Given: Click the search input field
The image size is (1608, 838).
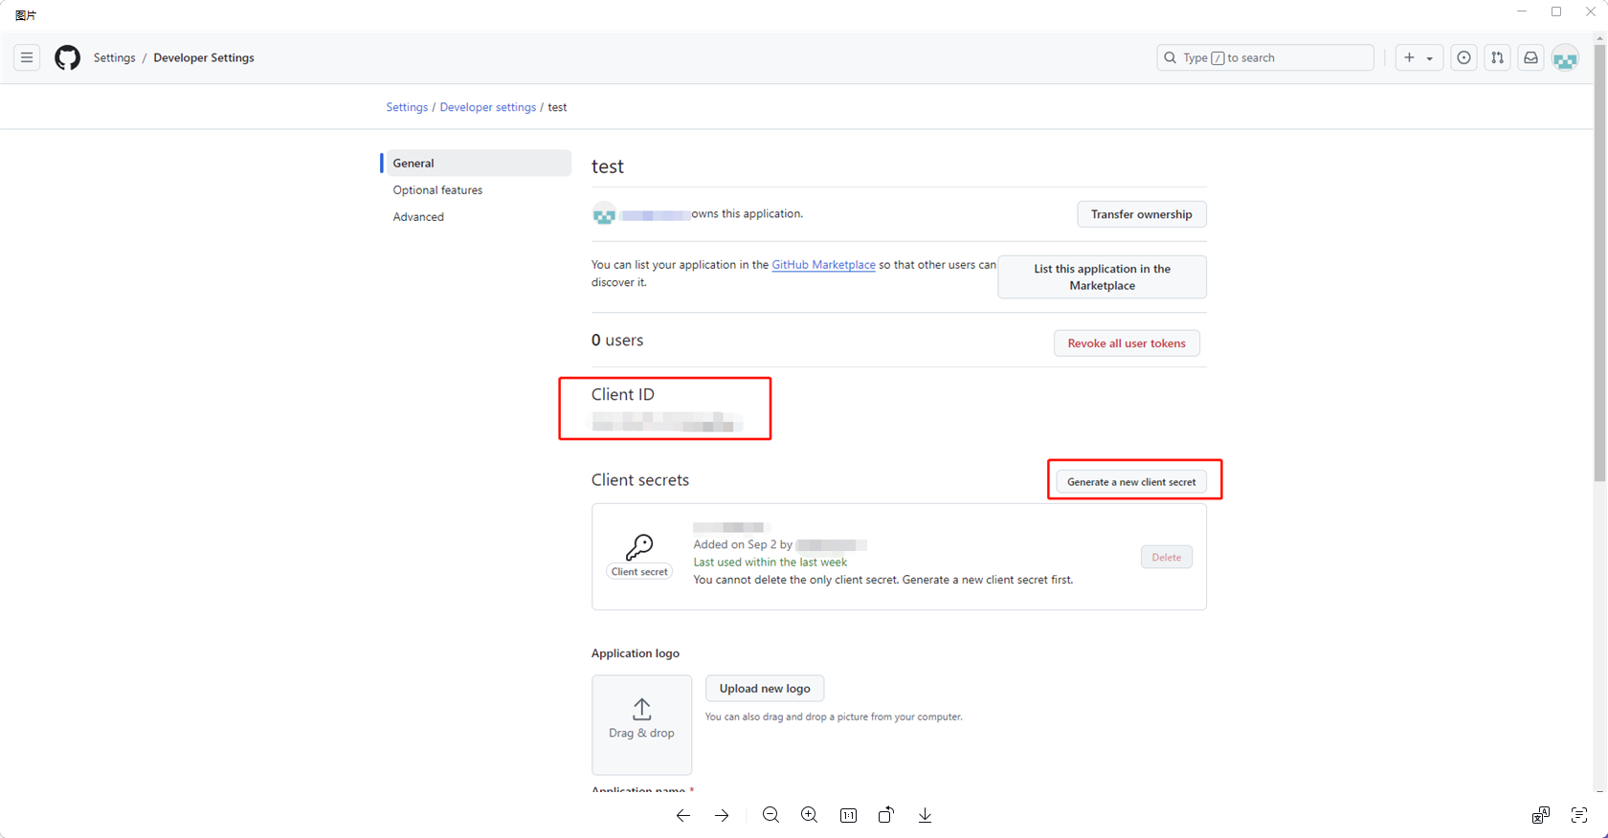Looking at the screenshot, I should click(x=1264, y=57).
